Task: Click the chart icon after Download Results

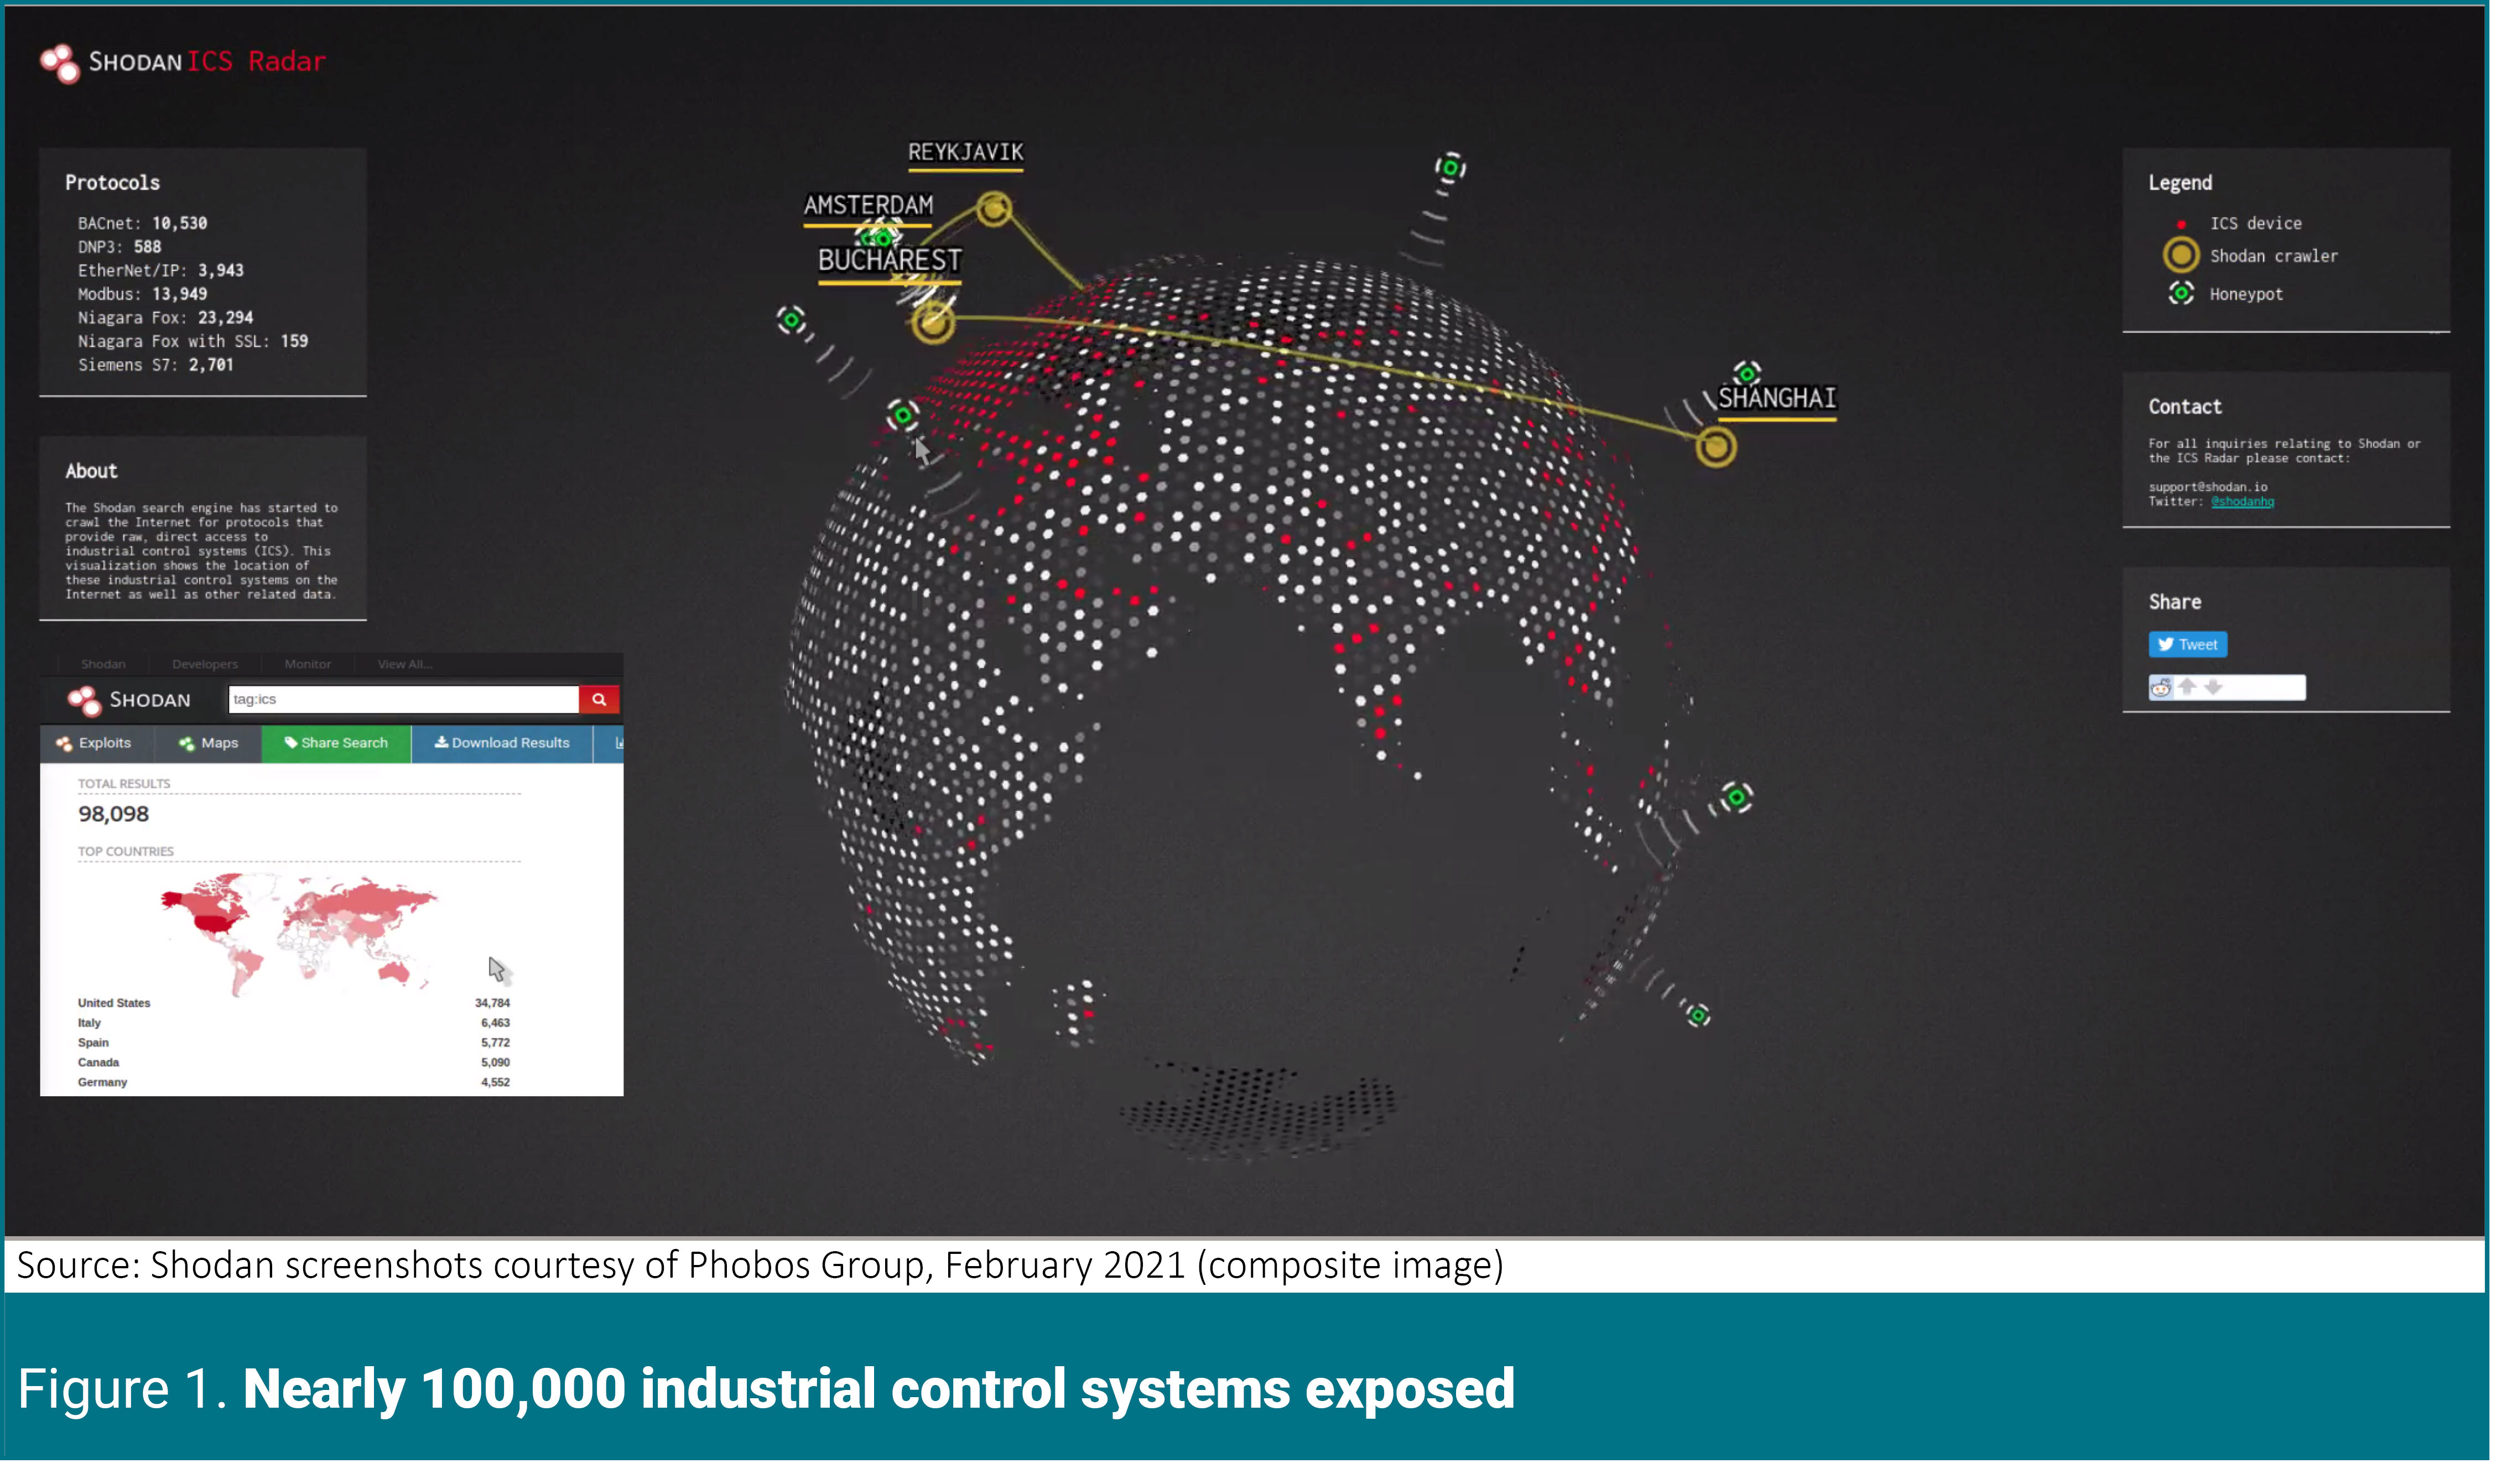Action: pos(619,743)
